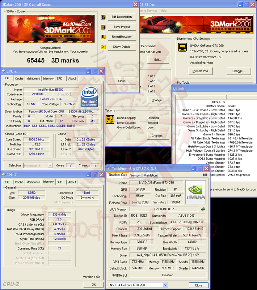Click Change button under Display and CPU Settings
This screenshot has width=257, height=290.
239,71
